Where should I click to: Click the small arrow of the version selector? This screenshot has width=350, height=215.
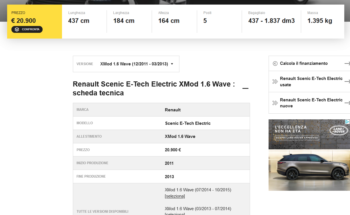coord(172,64)
